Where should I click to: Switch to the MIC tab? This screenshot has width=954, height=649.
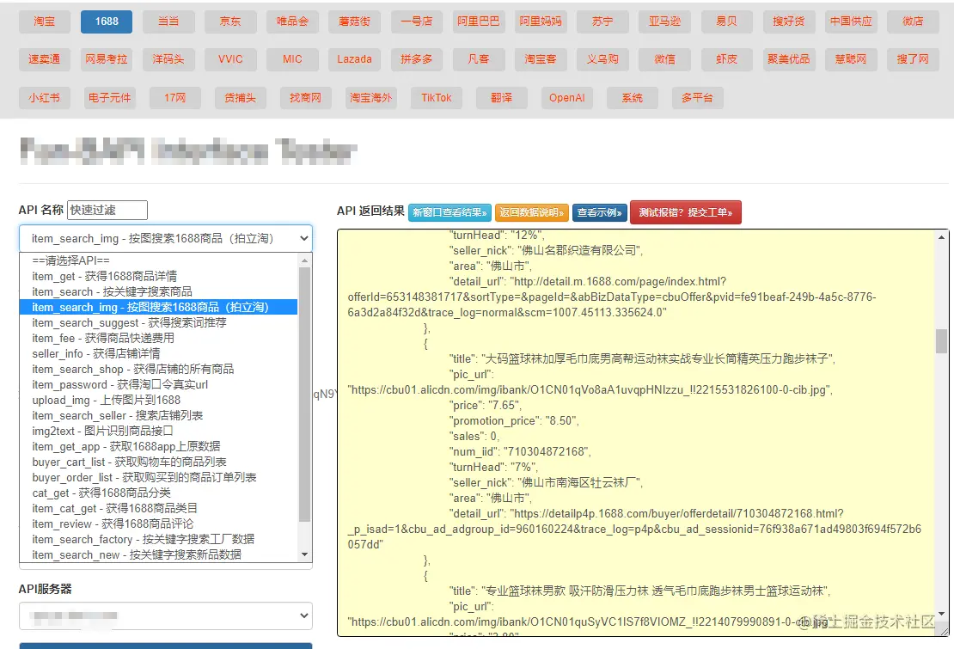point(293,59)
